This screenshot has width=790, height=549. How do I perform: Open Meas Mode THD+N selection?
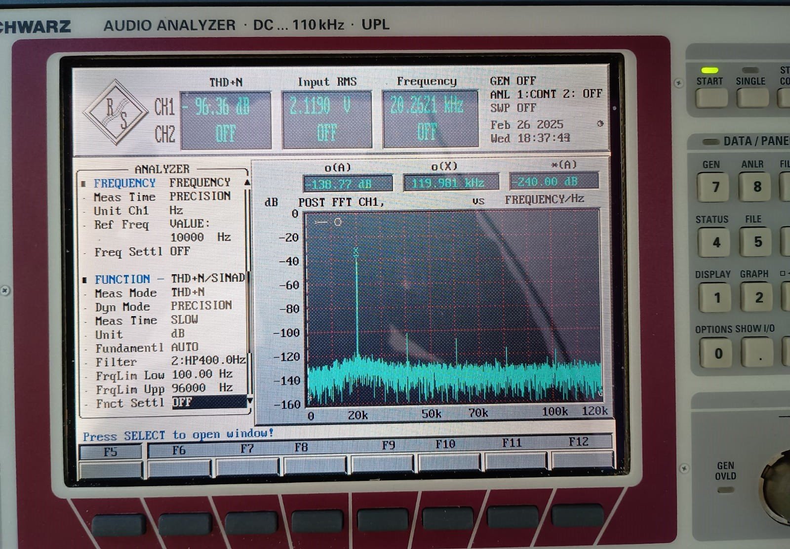(x=188, y=292)
